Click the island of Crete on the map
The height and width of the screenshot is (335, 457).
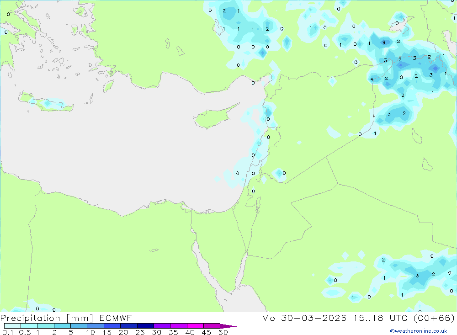[46, 102]
